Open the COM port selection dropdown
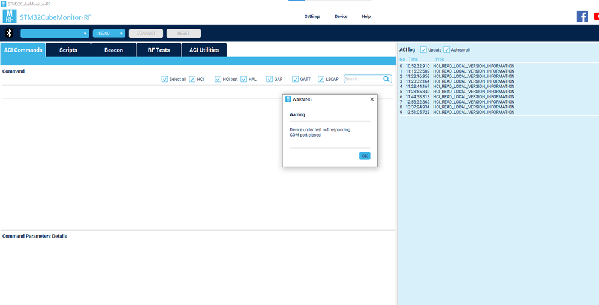The height and width of the screenshot is (305, 599). (55, 33)
